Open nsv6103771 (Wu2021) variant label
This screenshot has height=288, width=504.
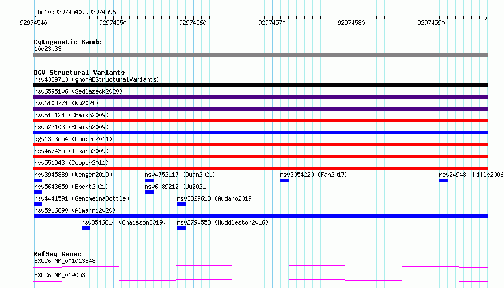pyautogui.click(x=66, y=103)
